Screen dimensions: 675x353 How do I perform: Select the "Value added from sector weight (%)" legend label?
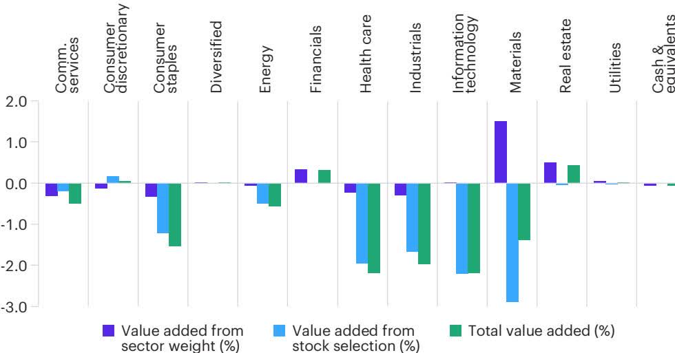click(x=182, y=339)
